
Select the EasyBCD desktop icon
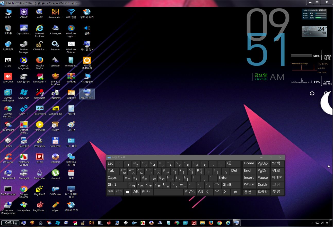pos(24,142)
